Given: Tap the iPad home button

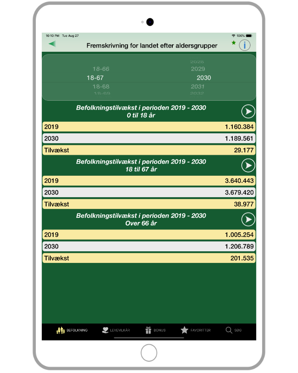Looking at the screenshot, I should (x=149, y=352).
